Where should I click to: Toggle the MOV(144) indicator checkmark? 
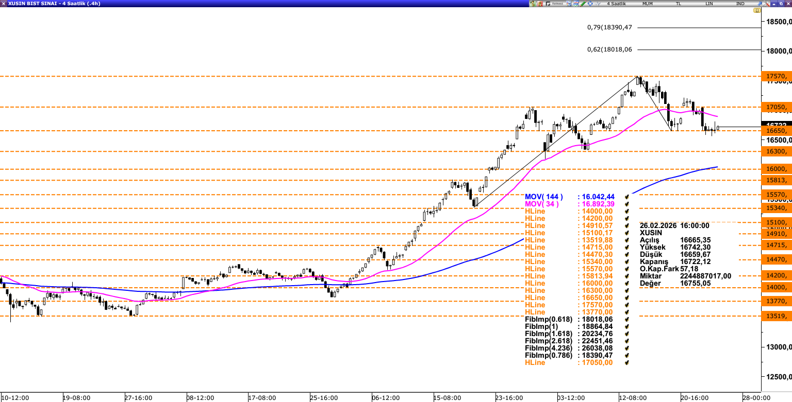pos(627,197)
